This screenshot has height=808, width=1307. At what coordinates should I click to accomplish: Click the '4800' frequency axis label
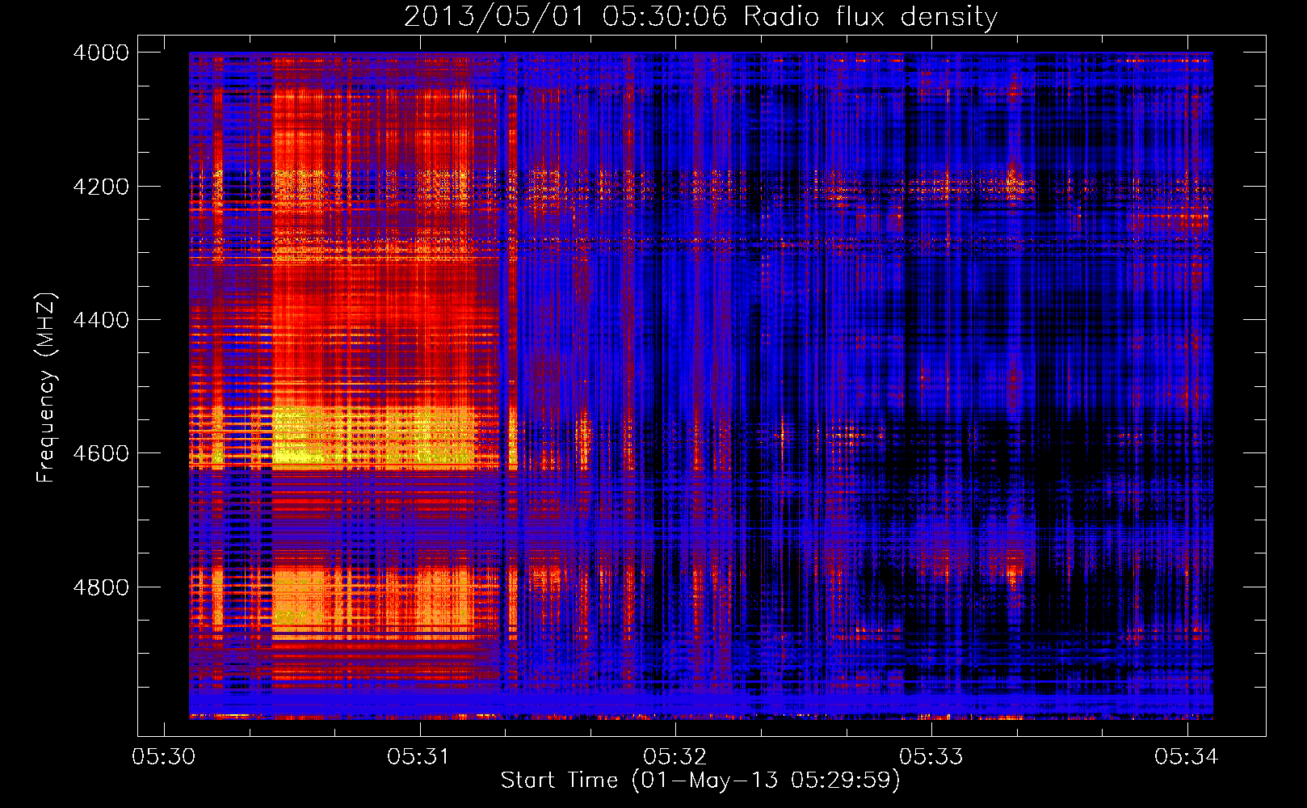point(101,587)
